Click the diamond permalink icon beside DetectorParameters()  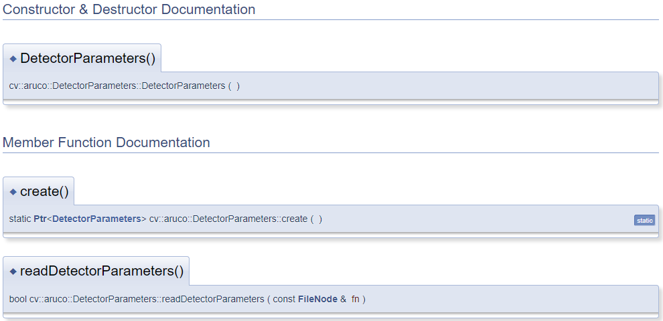(13, 59)
